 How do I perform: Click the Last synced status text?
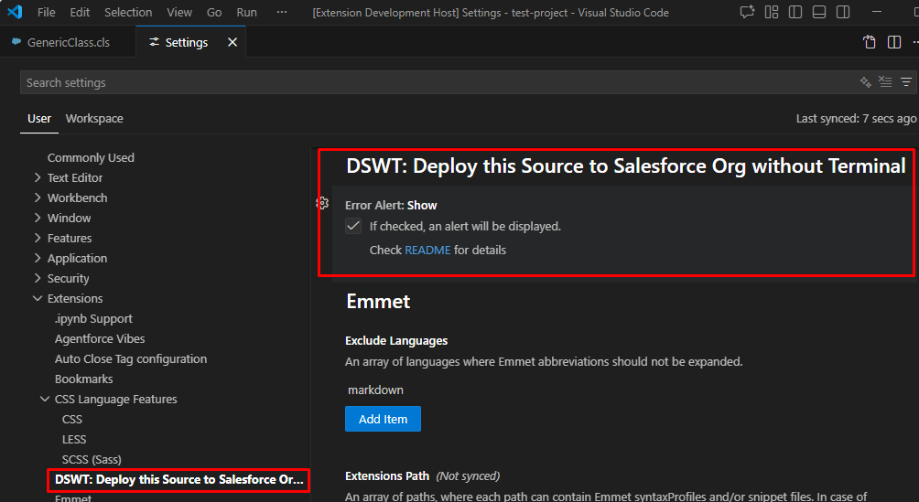(856, 118)
